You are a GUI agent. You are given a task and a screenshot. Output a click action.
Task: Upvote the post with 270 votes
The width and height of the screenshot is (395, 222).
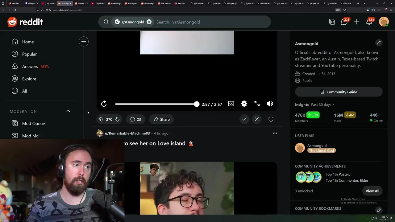point(101,119)
